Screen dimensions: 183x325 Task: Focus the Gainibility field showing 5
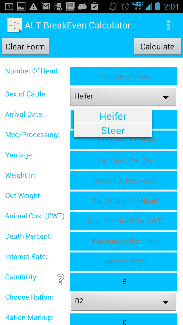coord(124,282)
